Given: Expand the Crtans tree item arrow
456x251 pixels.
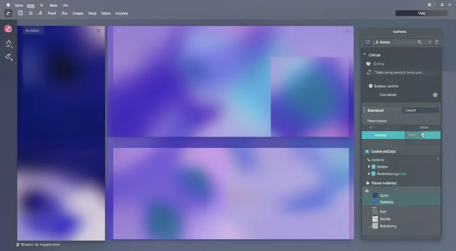Looking at the screenshot, I should point(369,167).
